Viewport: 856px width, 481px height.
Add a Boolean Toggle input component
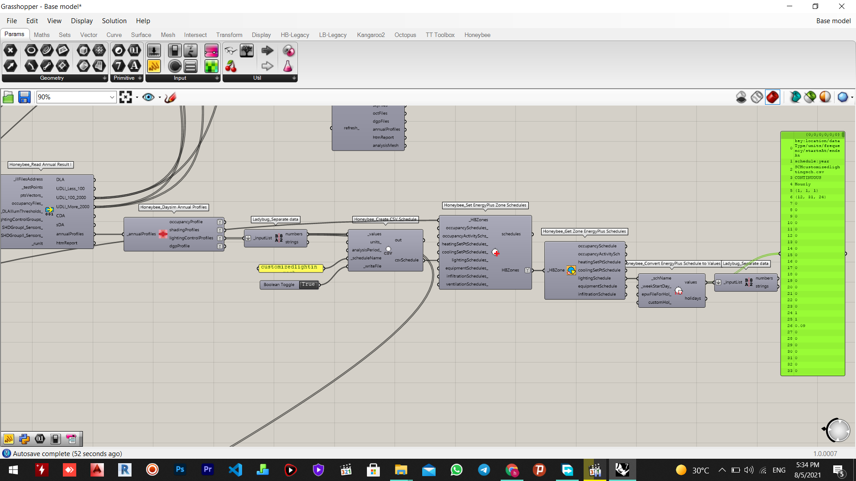click(x=175, y=50)
